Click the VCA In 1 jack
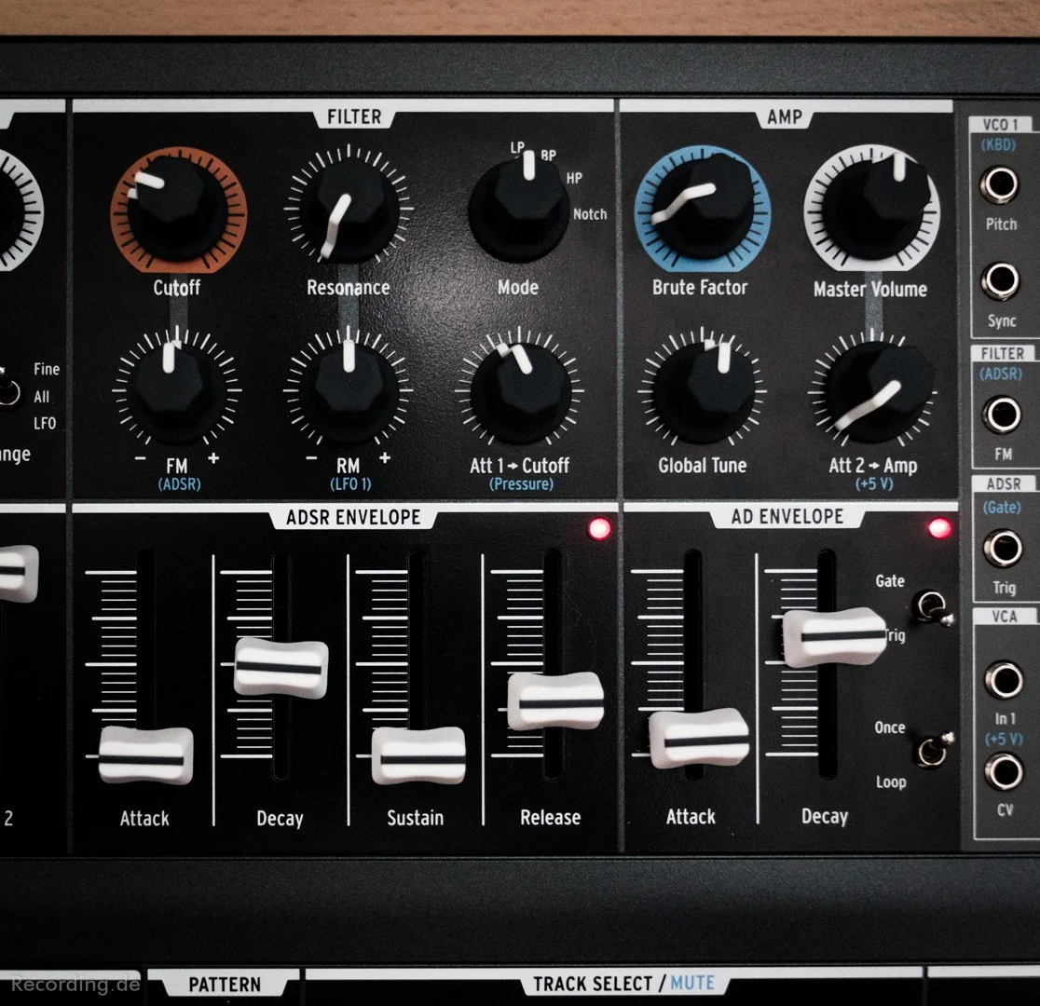Image resolution: width=1040 pixels, height=1006 pixels. pyautogui.click(x=1005, y=680)
